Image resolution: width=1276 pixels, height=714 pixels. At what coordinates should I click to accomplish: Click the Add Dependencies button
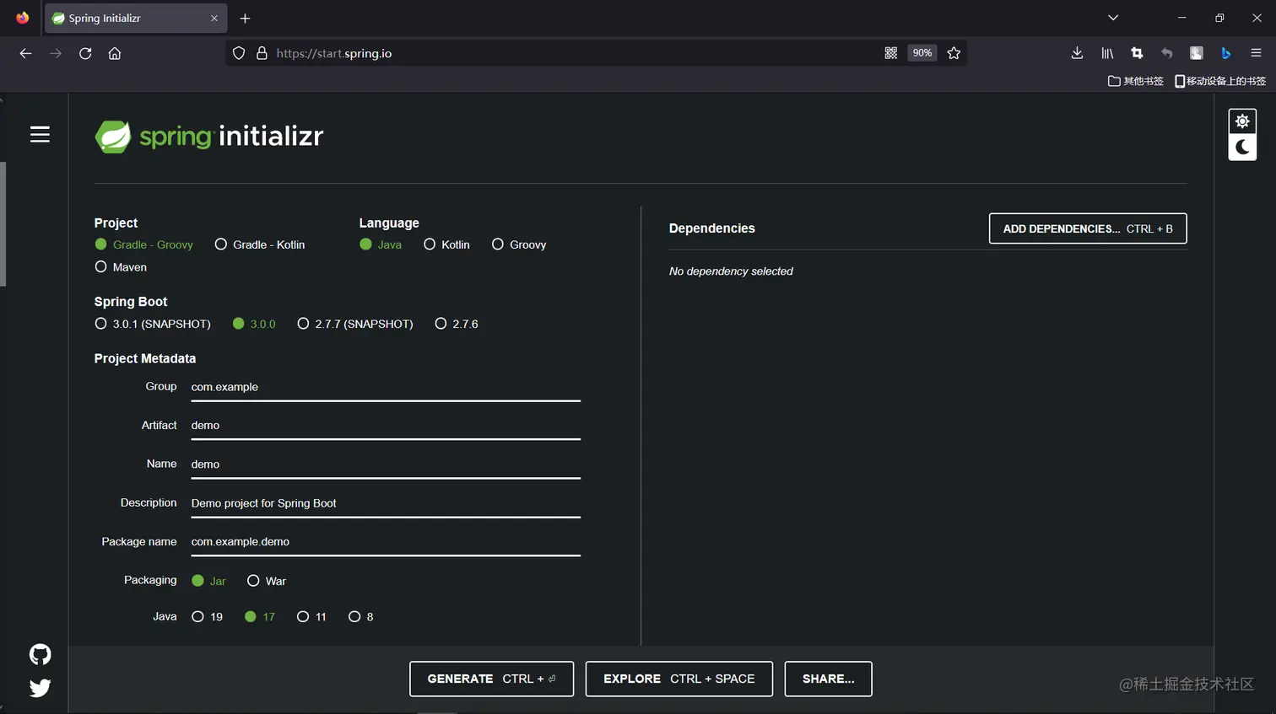1088,228
